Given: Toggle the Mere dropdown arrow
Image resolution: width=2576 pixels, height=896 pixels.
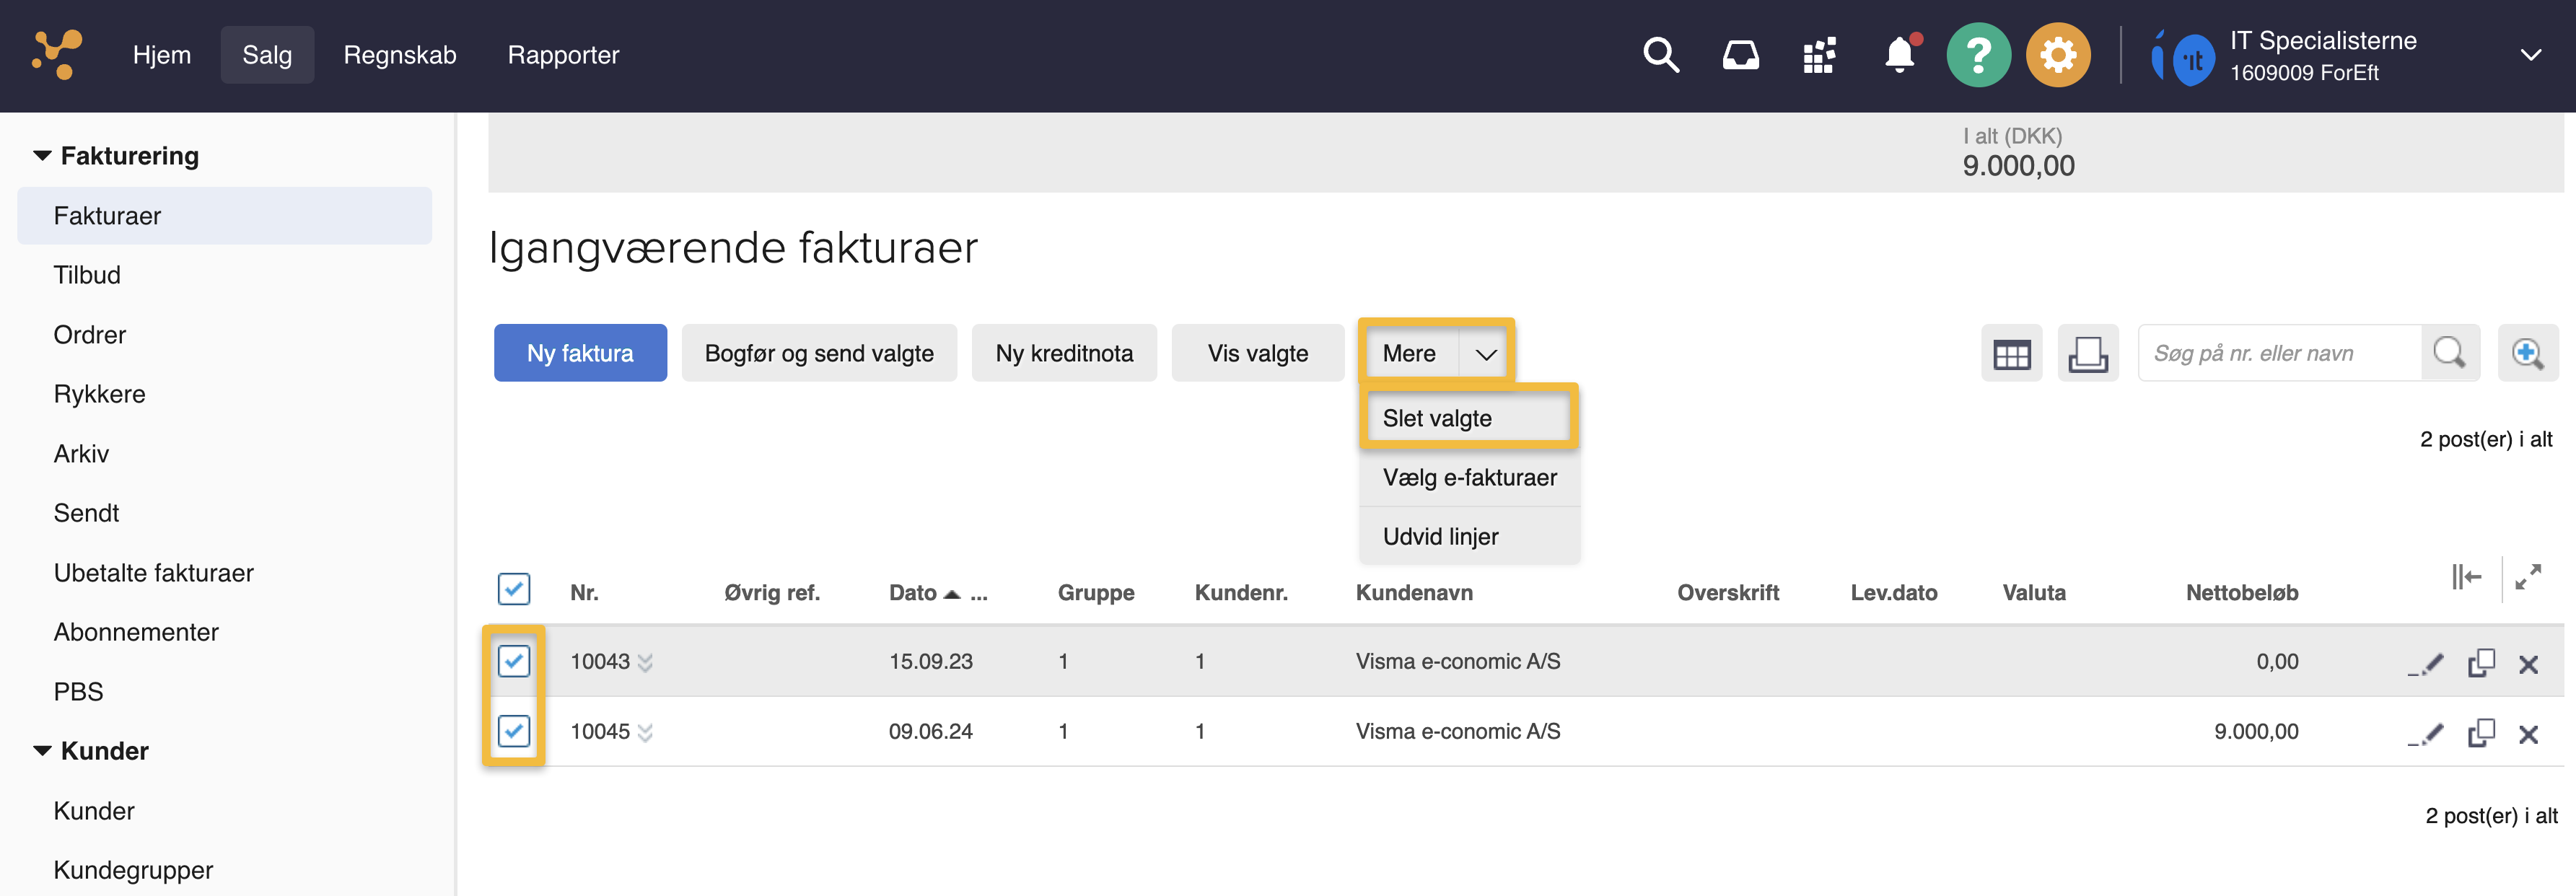Looking at the screenshot, I should 1486,354.
